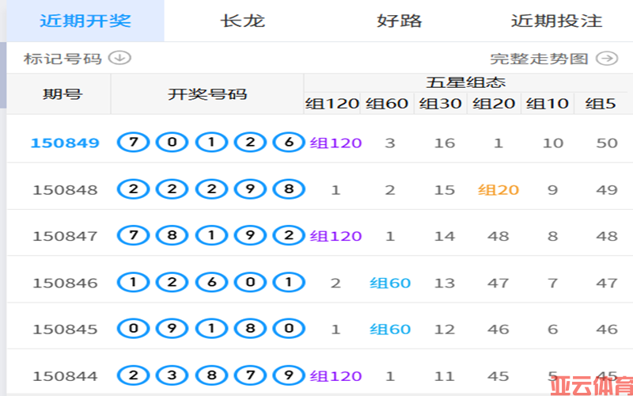Click ball 2 in row 150846
Image resolution: width=633 pixels, height=396 pixels.
tap(172, 283)
